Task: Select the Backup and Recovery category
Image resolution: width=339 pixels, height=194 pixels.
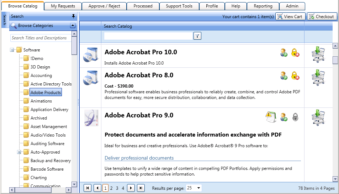Action: (x=51, y=161)
